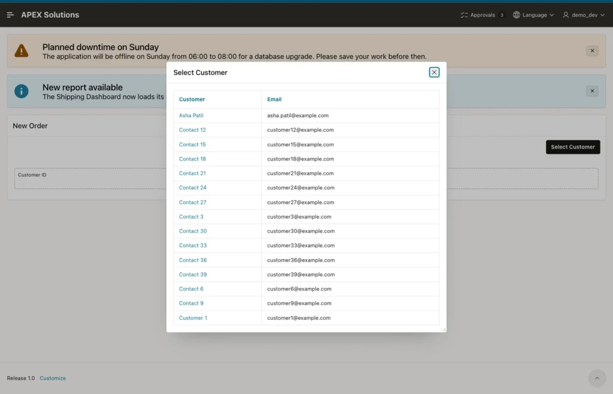Choose customer Contact 30

pos(193,231)
